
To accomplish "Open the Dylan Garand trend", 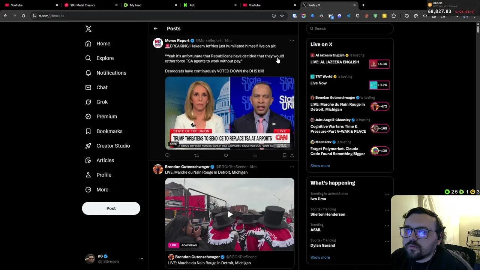I will (x=322, y=246).
